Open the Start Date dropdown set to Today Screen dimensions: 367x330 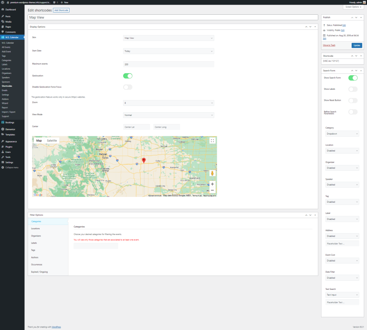(168, 51)
